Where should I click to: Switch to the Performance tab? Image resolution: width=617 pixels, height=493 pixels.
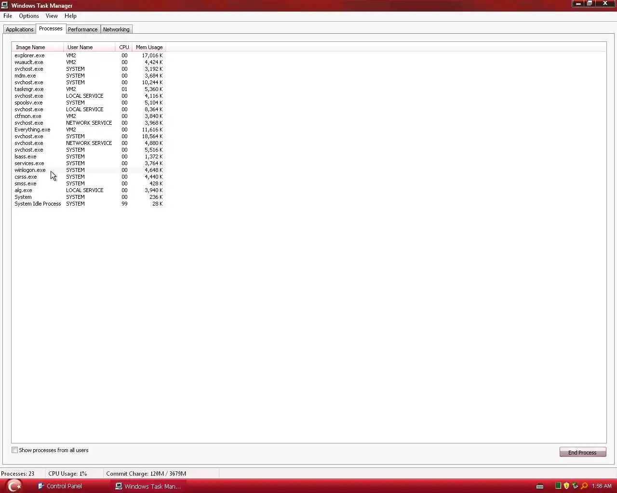[82, 29]
